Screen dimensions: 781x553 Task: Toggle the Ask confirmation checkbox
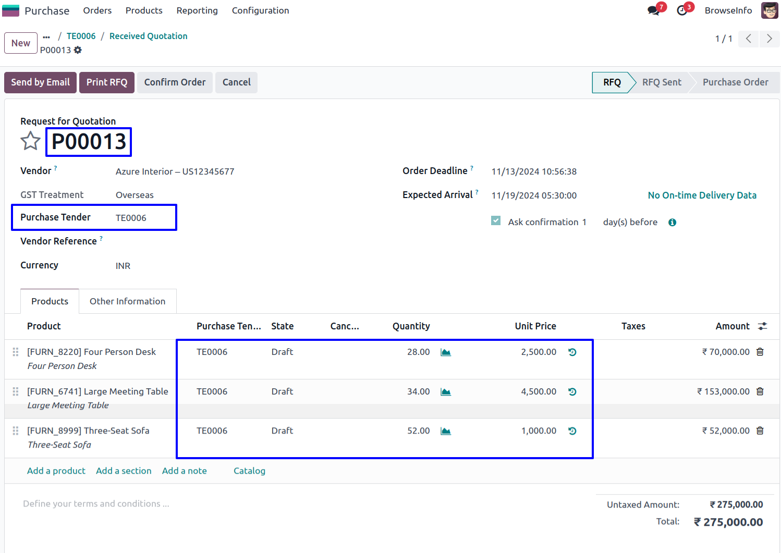pyautogui.click(x=496, y=221)
